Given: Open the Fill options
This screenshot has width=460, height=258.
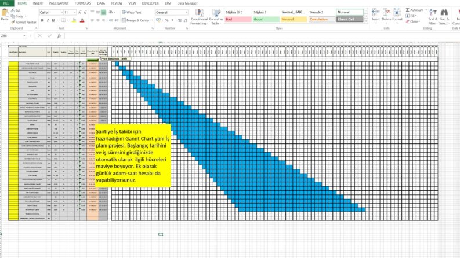Looking at the screenshot, I should click(411, 16).
